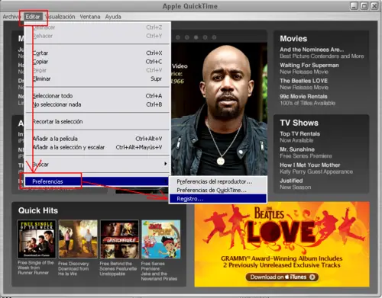Screen dimensions: 382x298
Task: Open the Archivo menu
Action: pyautogui.click(x=11, y=17)
